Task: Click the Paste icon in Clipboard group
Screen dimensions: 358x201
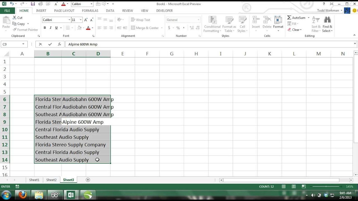Action: click(6, 21)
